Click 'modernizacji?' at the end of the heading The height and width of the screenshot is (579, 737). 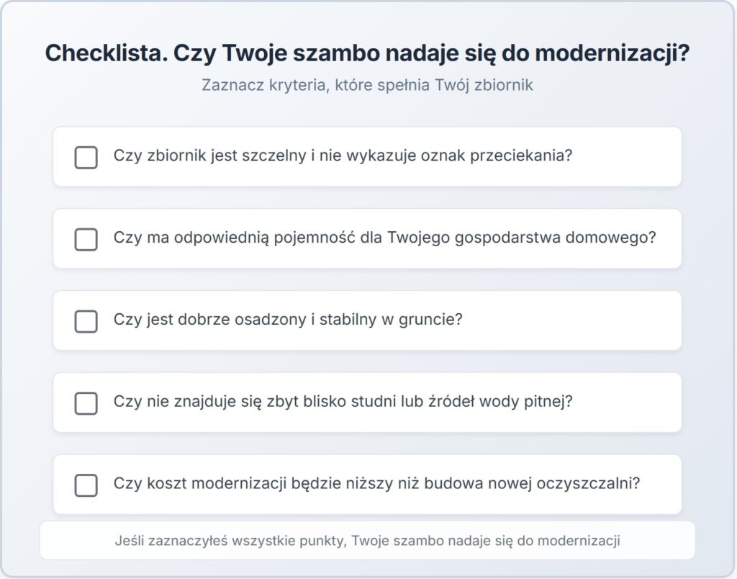(x=612, y=53)
